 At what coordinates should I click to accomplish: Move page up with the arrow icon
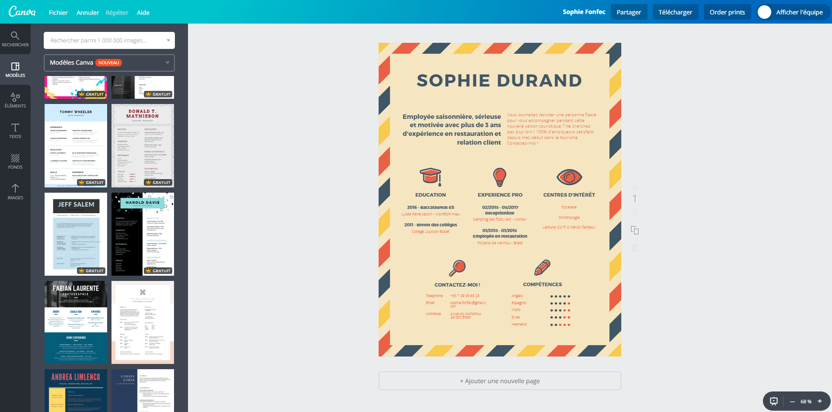point(635,187)
